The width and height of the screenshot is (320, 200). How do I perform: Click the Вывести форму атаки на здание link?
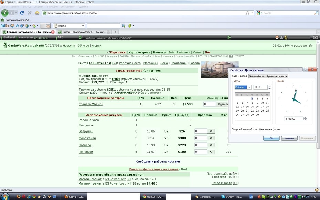coord(154,169)
